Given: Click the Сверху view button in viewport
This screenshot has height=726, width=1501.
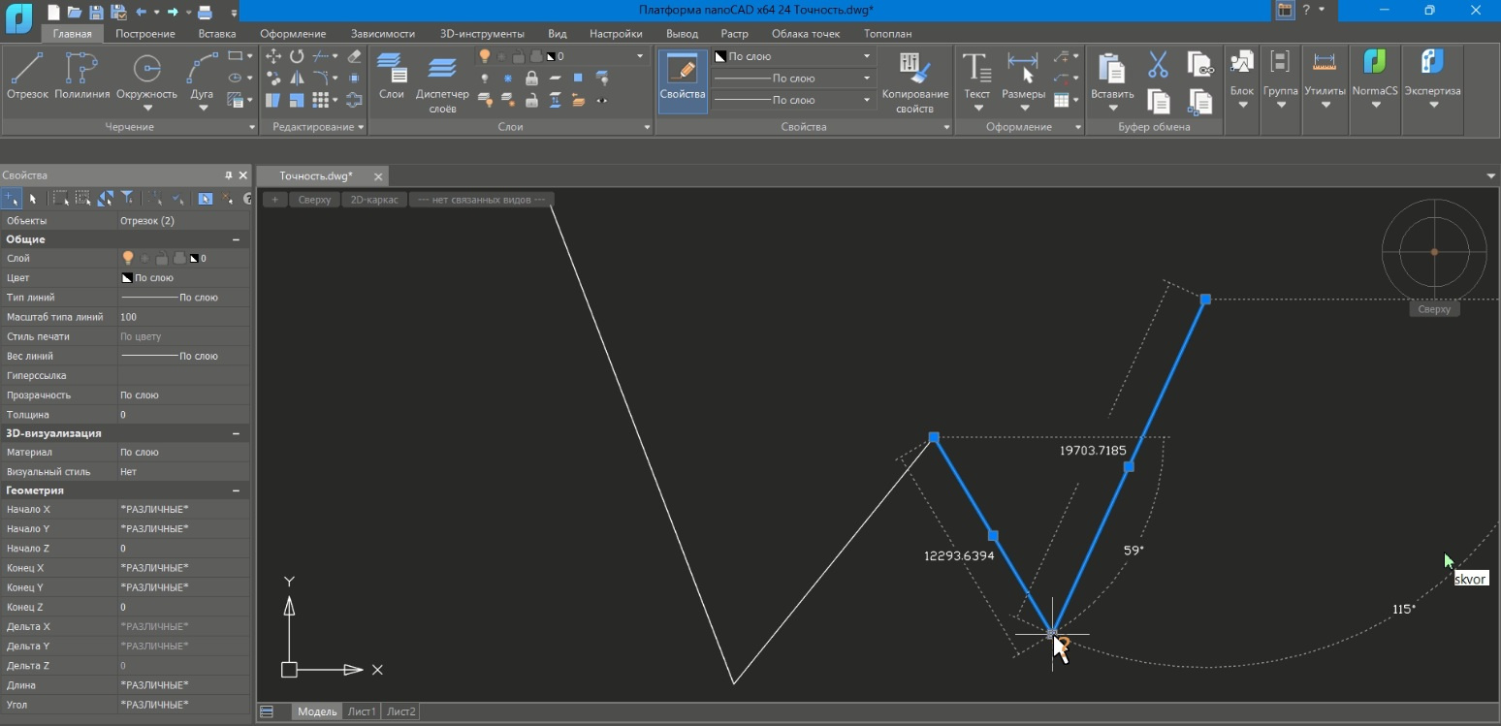Looking at the screenshot, I should (314, 200).
